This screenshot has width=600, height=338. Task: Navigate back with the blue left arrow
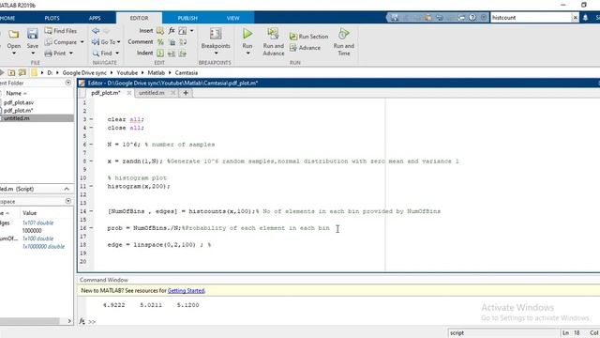[x=96, y=30]
